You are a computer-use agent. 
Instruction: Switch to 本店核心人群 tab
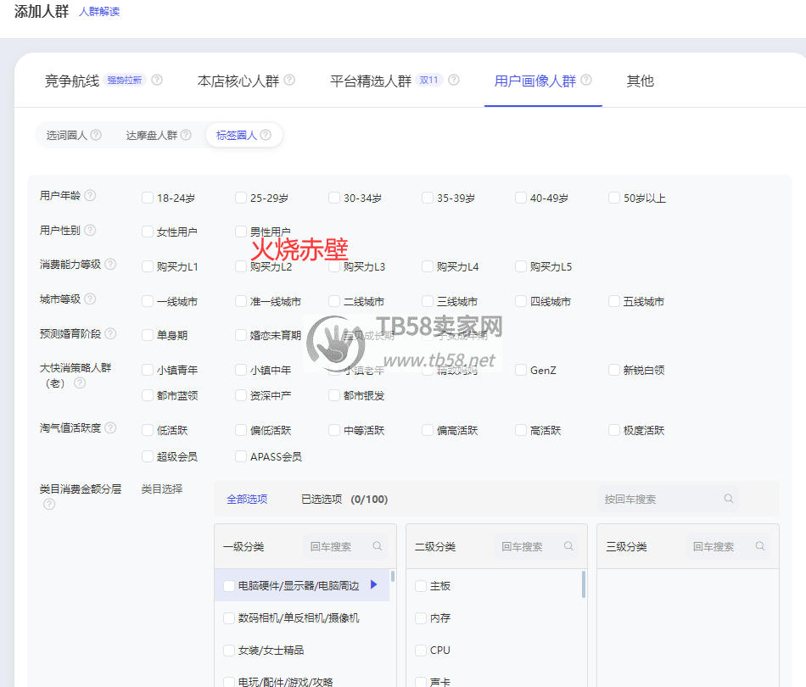coord(238,81)
